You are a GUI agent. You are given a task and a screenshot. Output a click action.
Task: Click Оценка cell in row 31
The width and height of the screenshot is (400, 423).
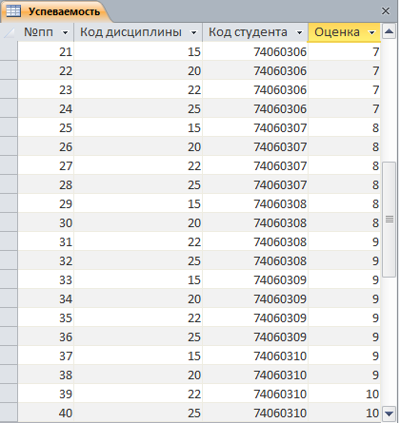coord(344,241)
